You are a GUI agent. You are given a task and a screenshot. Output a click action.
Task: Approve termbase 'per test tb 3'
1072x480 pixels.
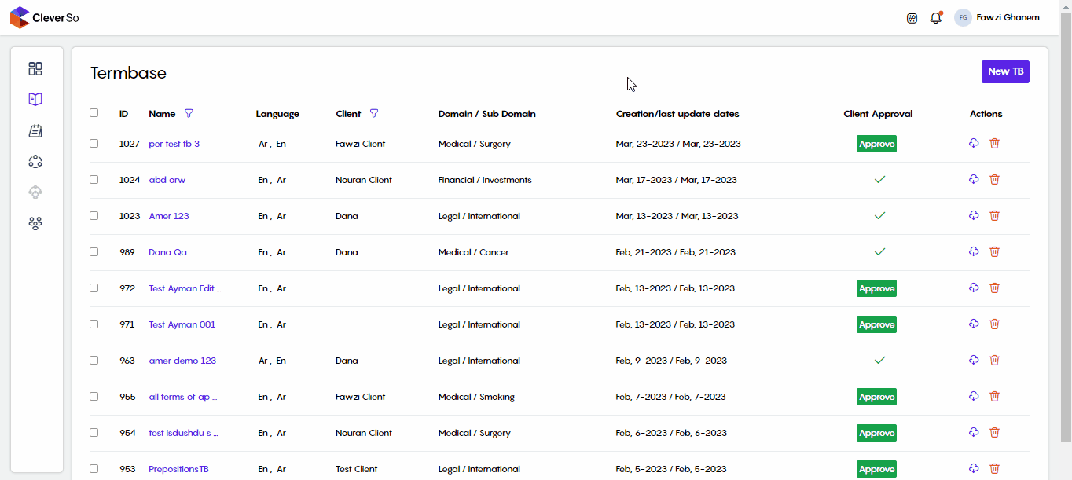coord(876,144)
